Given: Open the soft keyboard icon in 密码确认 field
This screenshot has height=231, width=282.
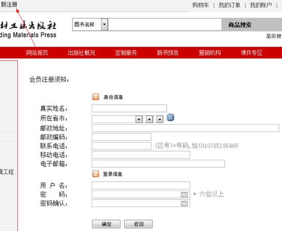Looking at the screenshot, I should 184,204.
